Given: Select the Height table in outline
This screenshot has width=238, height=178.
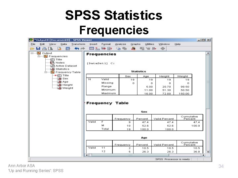Looking at the screenshot, I should click(x=67, y=85).
